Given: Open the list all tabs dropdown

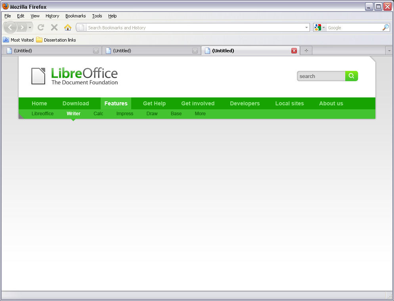Looking at the screenshot, I should 389,51.
